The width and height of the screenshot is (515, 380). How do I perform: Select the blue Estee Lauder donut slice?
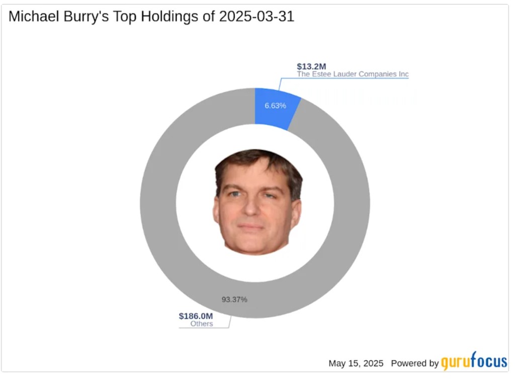tap(276, 109)
